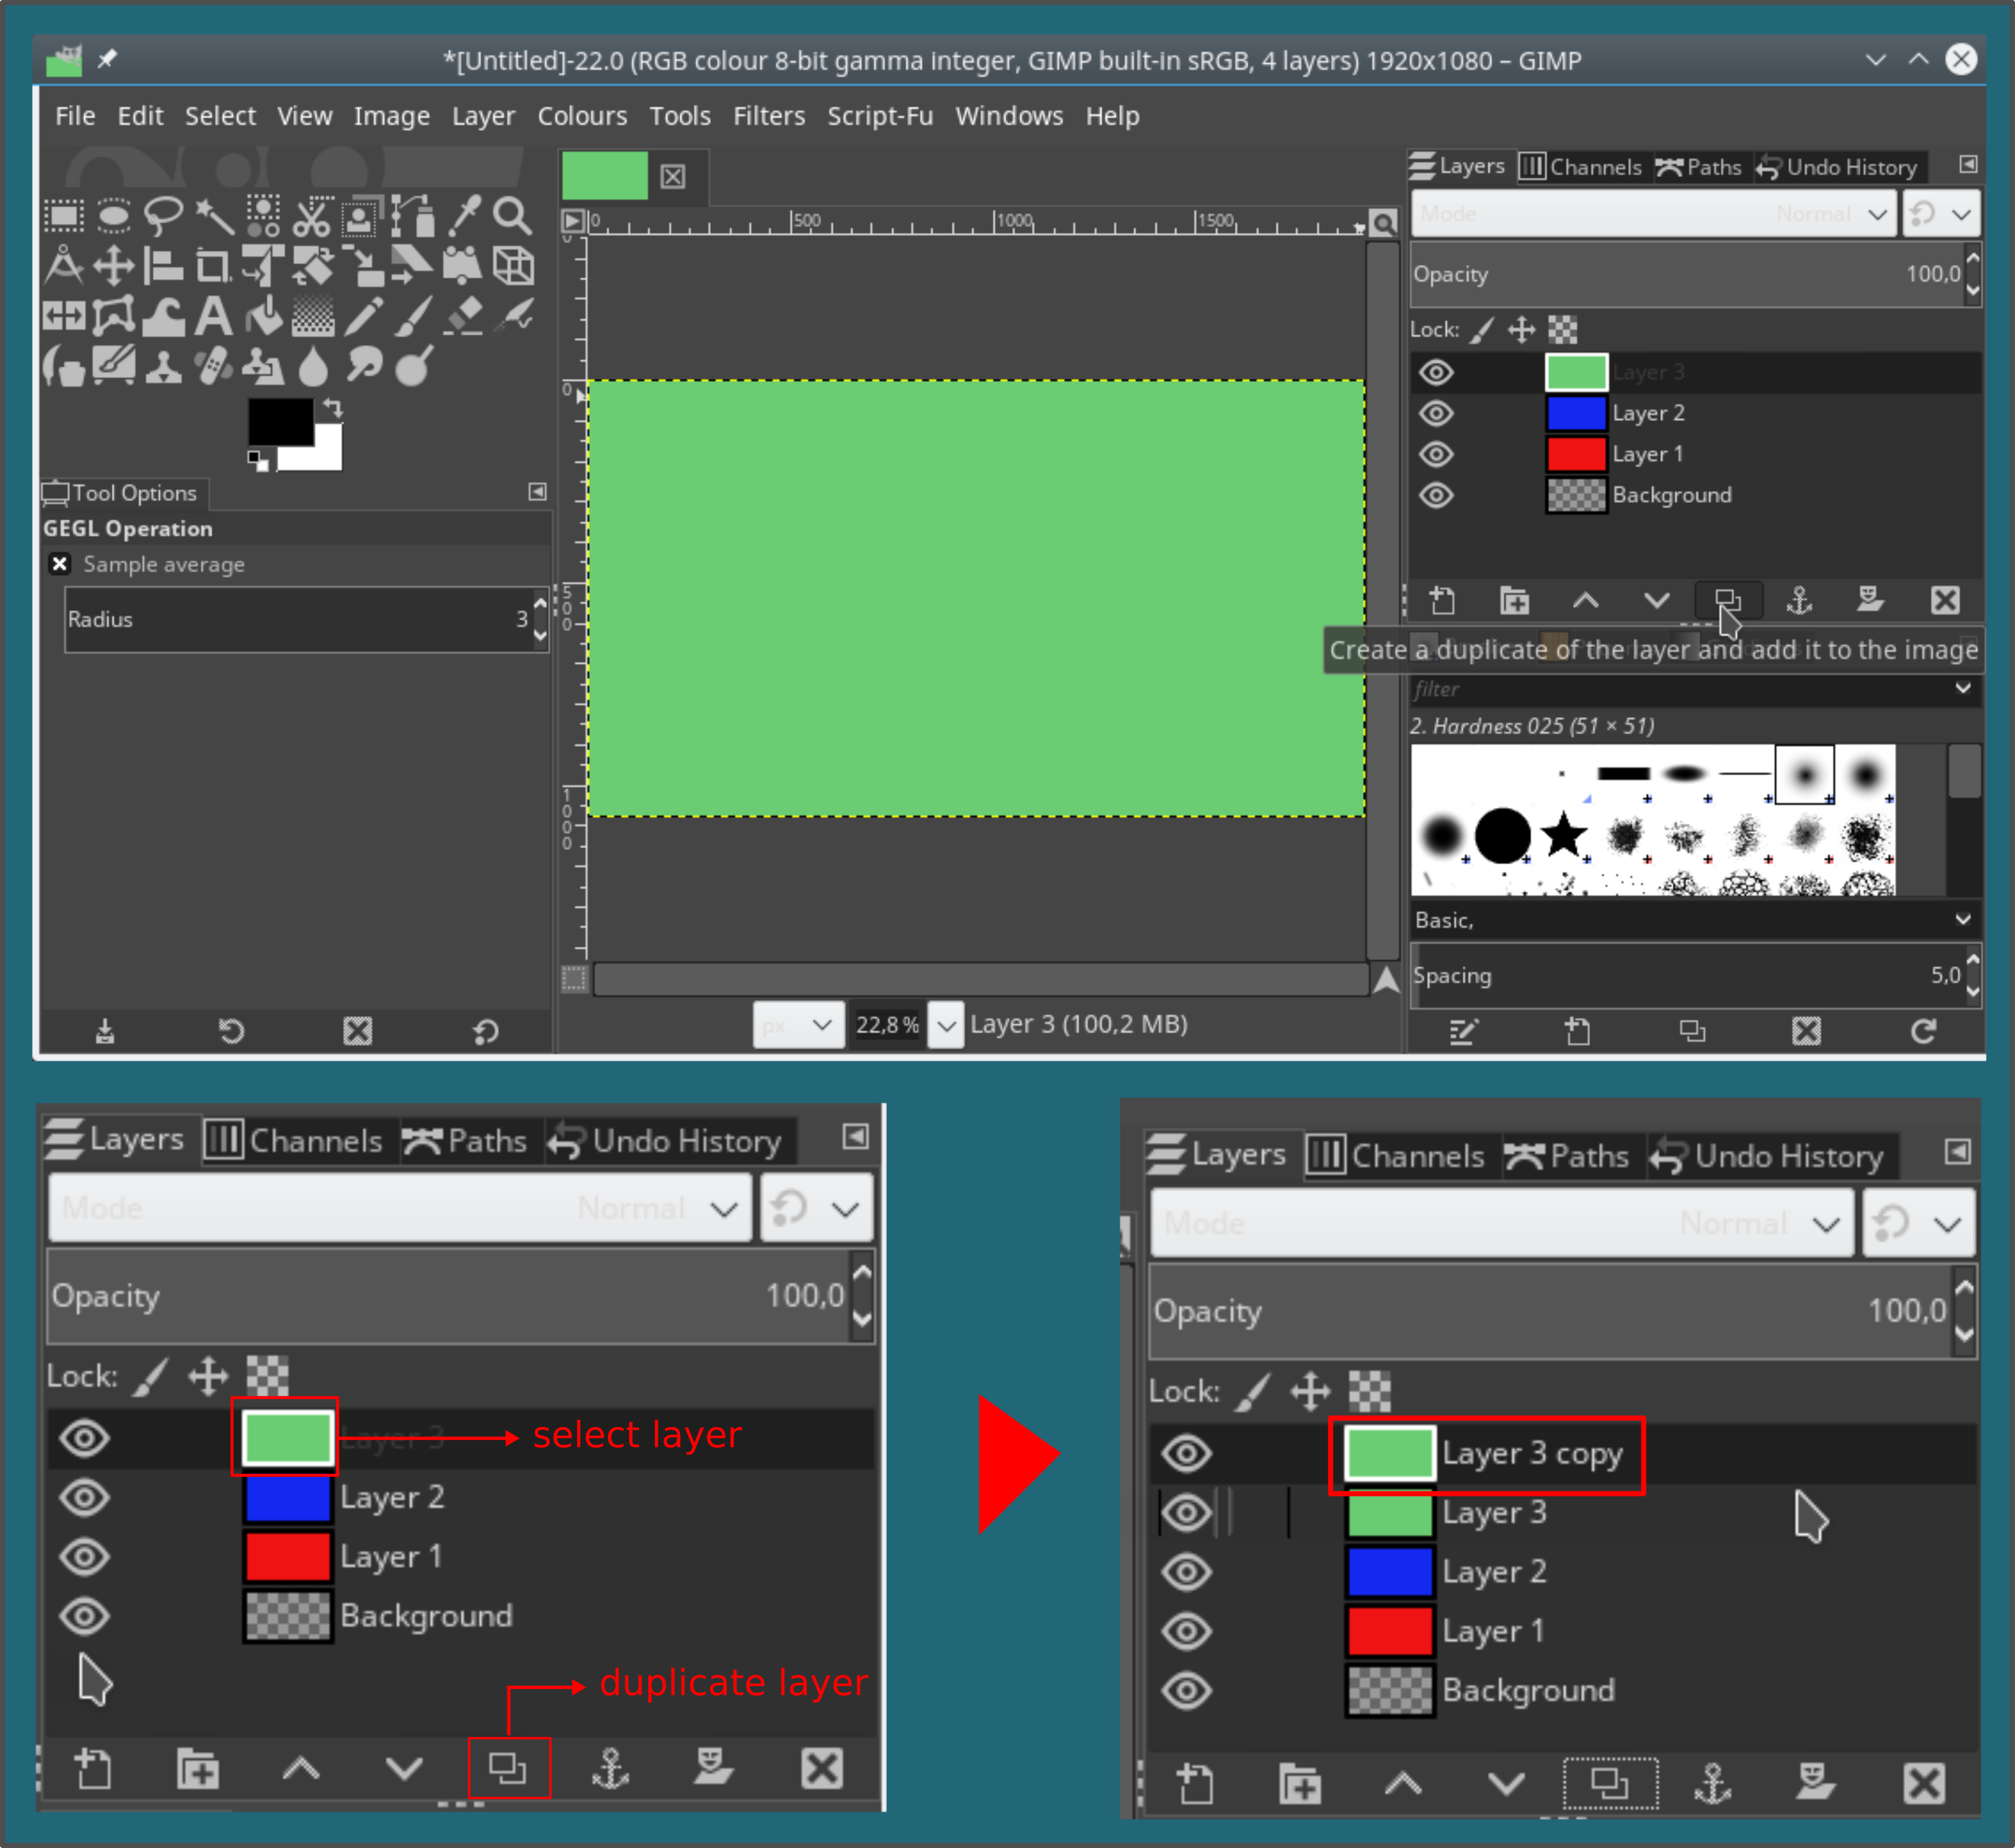Click the anchor floating layer icon
2015x1848 pixels.
point(1799,601)
